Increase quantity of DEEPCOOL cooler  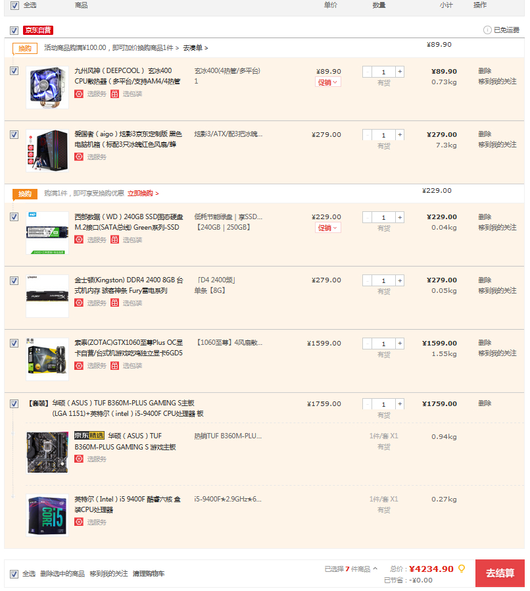[400, 72]
